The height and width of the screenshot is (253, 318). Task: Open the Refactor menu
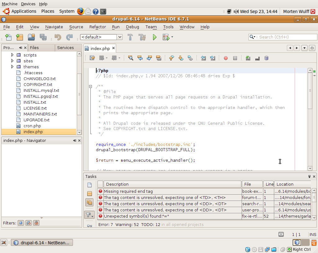click(x=98, y=27)
